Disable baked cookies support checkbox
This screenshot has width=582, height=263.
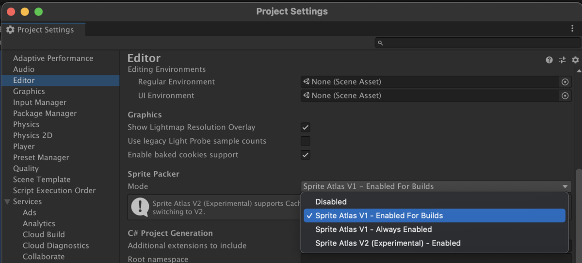click(306, 155)
